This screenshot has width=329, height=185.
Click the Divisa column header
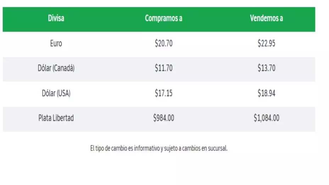click(x=56, y=19)
